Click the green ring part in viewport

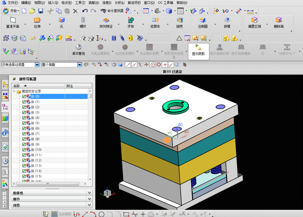point(175,107)
